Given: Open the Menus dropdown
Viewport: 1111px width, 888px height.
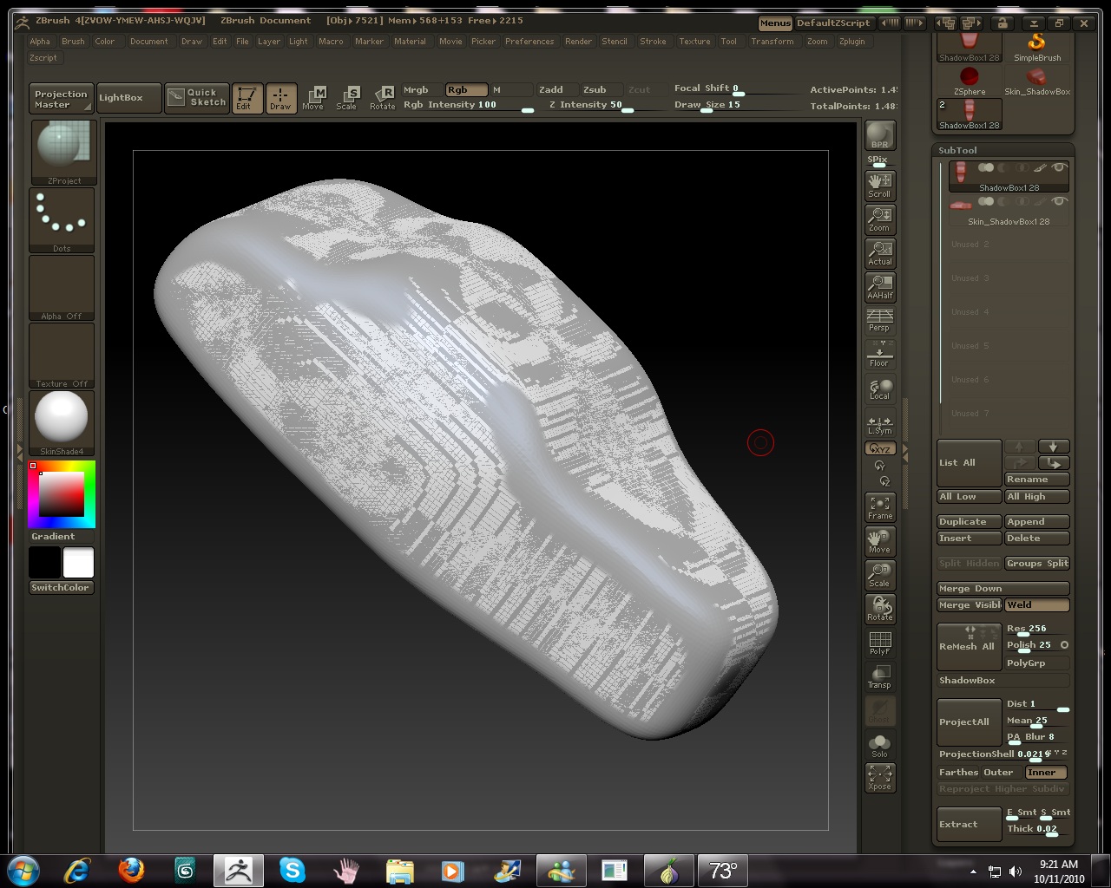Looking at the screenshot, I should (775, 23).
